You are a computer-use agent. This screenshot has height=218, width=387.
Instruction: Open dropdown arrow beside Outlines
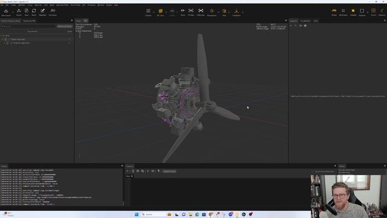(368, 12)
